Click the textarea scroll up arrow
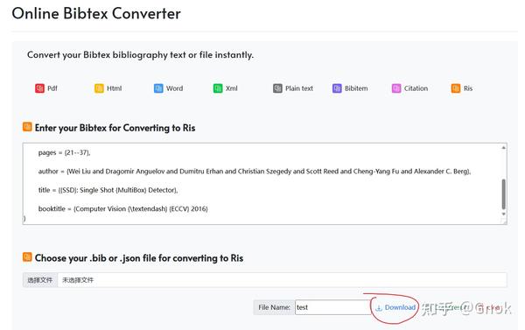Viewport: 525px width, 330px height. point(504,147)
